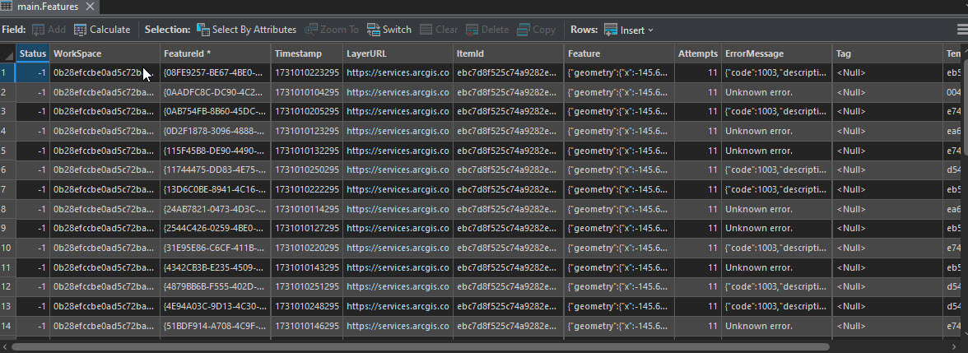Click Timestamp 1731010104295 cell
Viewport: 968px width, 353px height.
tap(307, 92)
